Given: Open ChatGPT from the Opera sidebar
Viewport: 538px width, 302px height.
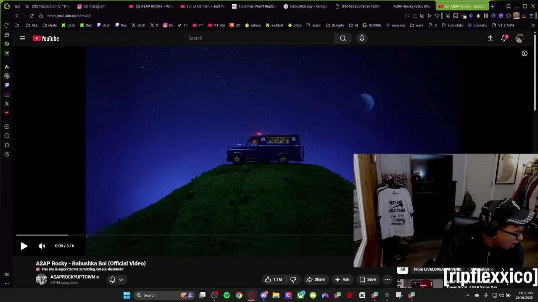Looking at the screenshot, I should tap(7, 76).
